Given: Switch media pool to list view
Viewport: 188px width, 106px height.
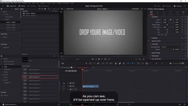Looking at the screenshot, I should (45, 9).
